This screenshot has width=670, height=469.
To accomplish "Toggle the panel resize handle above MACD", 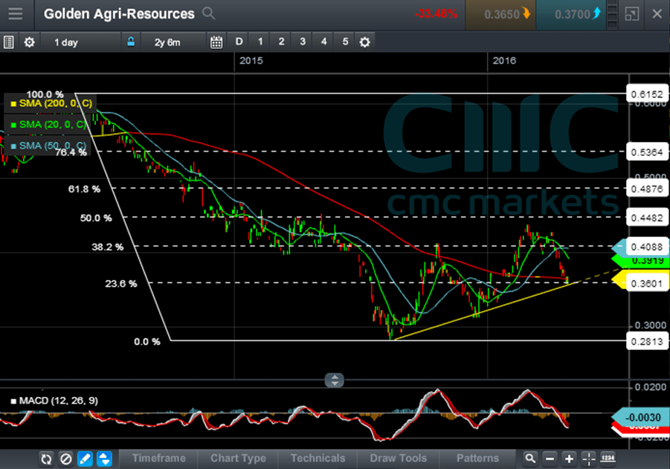I will [x=334, y=380].
